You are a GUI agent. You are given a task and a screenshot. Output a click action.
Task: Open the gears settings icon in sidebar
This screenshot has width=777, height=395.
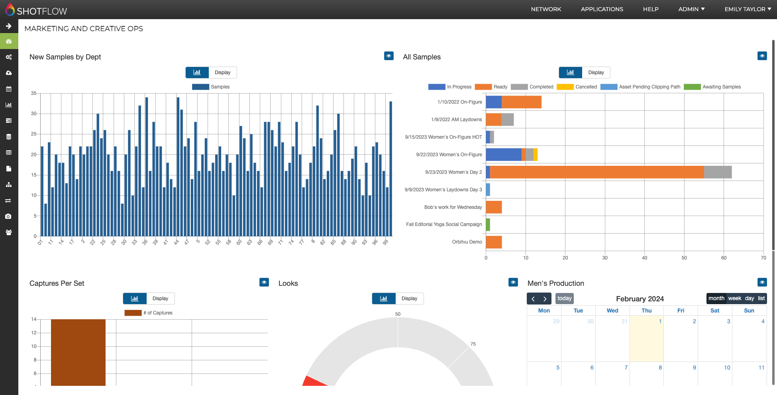pos(9,57)
